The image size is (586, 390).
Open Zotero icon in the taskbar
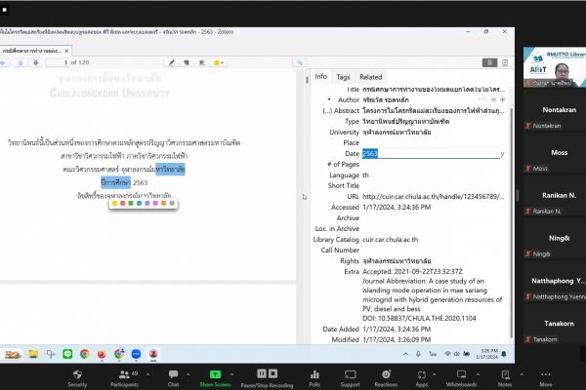coord(153,354)
